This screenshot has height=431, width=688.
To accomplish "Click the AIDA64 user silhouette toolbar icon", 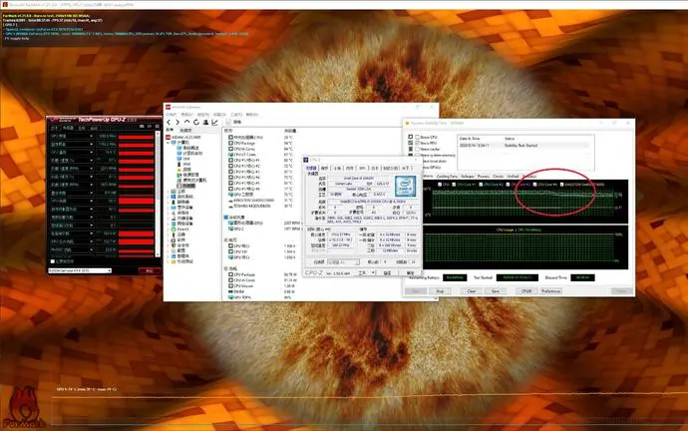I will point(205,123).
